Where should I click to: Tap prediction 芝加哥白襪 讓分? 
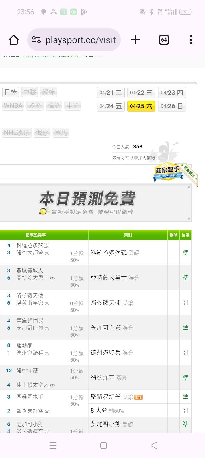pos(112,328)
